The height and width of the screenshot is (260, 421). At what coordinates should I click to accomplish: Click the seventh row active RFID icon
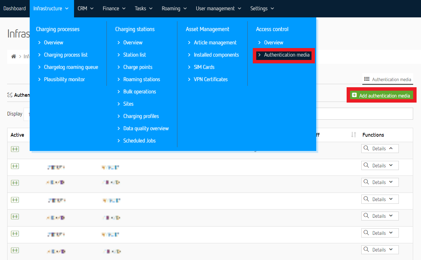pos(15,250)
